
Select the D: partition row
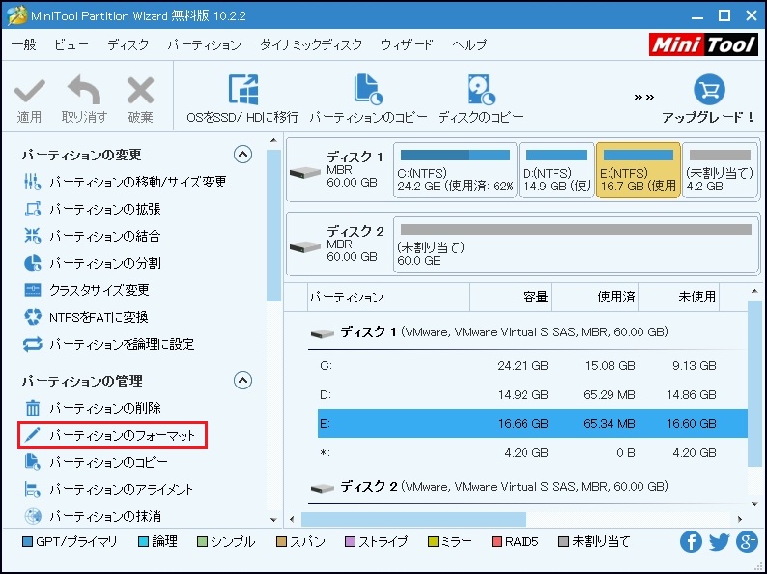tap(532, 395)
